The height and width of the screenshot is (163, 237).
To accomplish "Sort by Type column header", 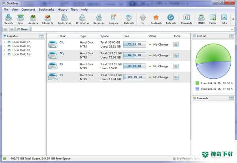I will point(83,36).
